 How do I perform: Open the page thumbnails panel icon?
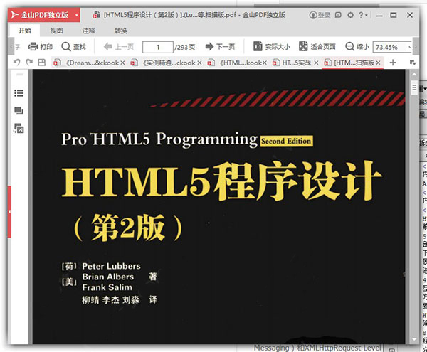[x=19, y=111]
